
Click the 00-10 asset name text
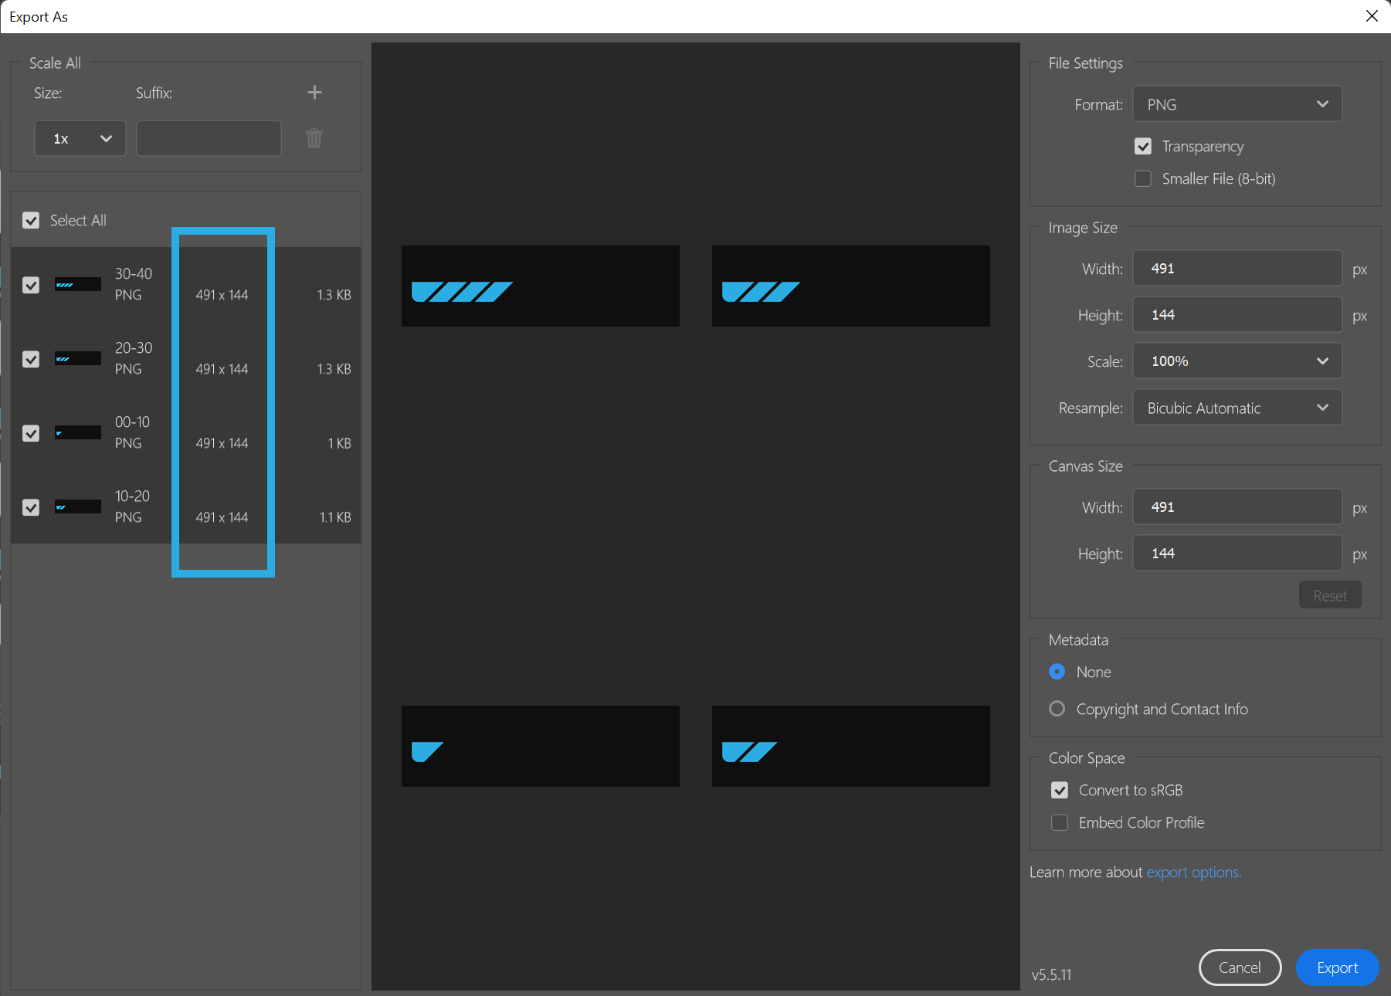coord(132,422)
